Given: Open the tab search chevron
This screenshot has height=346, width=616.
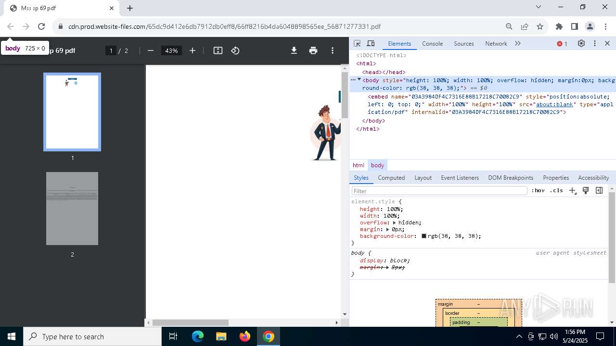Looking at the screenshot, I should pos(539,7).
